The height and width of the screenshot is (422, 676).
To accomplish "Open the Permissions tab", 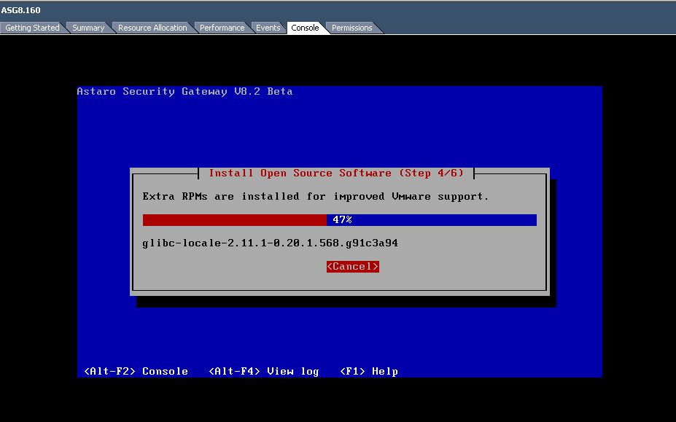I will tap(351, 28).
